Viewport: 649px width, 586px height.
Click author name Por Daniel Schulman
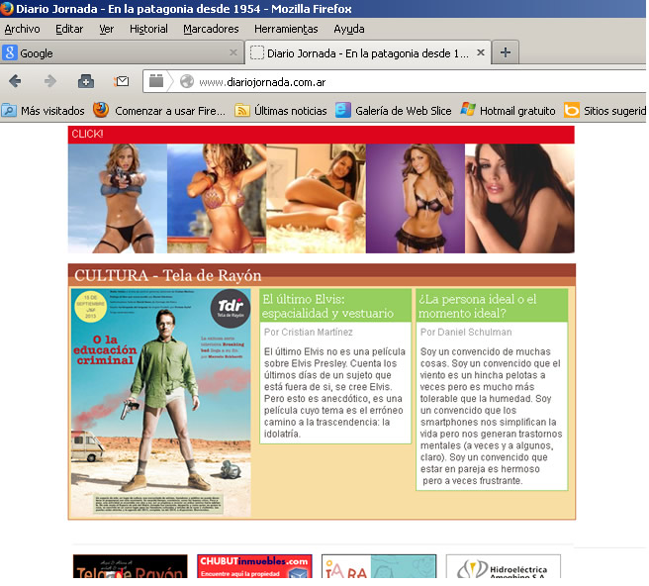pos(466,333)
